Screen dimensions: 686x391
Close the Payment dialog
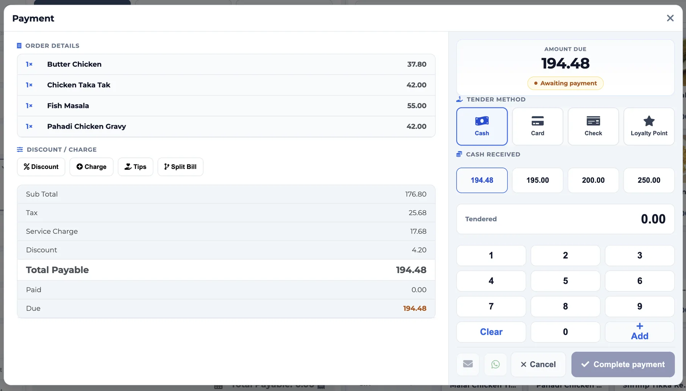pos(670,18)
